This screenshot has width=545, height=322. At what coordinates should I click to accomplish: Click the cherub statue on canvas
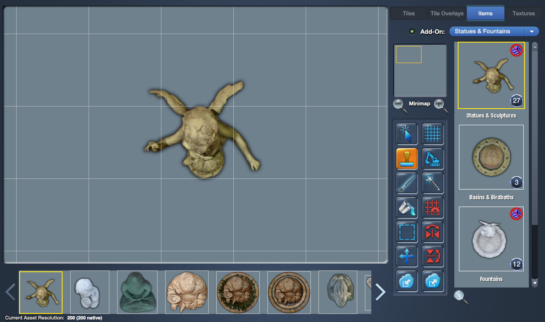(x=202, y=130)
